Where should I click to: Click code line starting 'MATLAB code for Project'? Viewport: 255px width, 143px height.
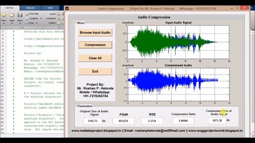click(x=43, y=79)
